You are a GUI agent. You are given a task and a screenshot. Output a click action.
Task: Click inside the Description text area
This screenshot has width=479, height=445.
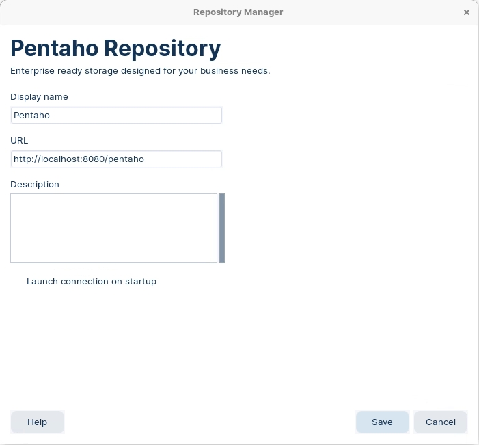[113, 228]
